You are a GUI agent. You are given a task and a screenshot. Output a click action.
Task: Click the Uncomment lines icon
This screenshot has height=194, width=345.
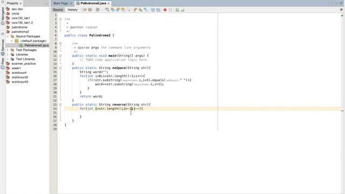click(x=183, y=10)
